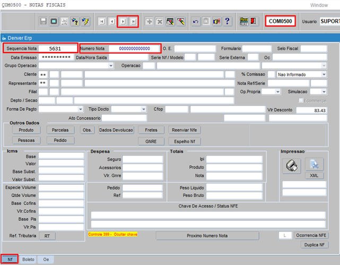The height and width of the screenshot is (265, 340).
Task: Click the exit door icon in toolbar
Action: pyautogui.click(x=255, y=21)
